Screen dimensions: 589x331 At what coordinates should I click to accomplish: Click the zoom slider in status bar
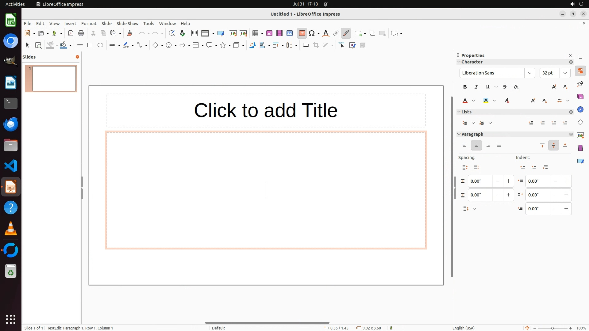click(552, 328)
